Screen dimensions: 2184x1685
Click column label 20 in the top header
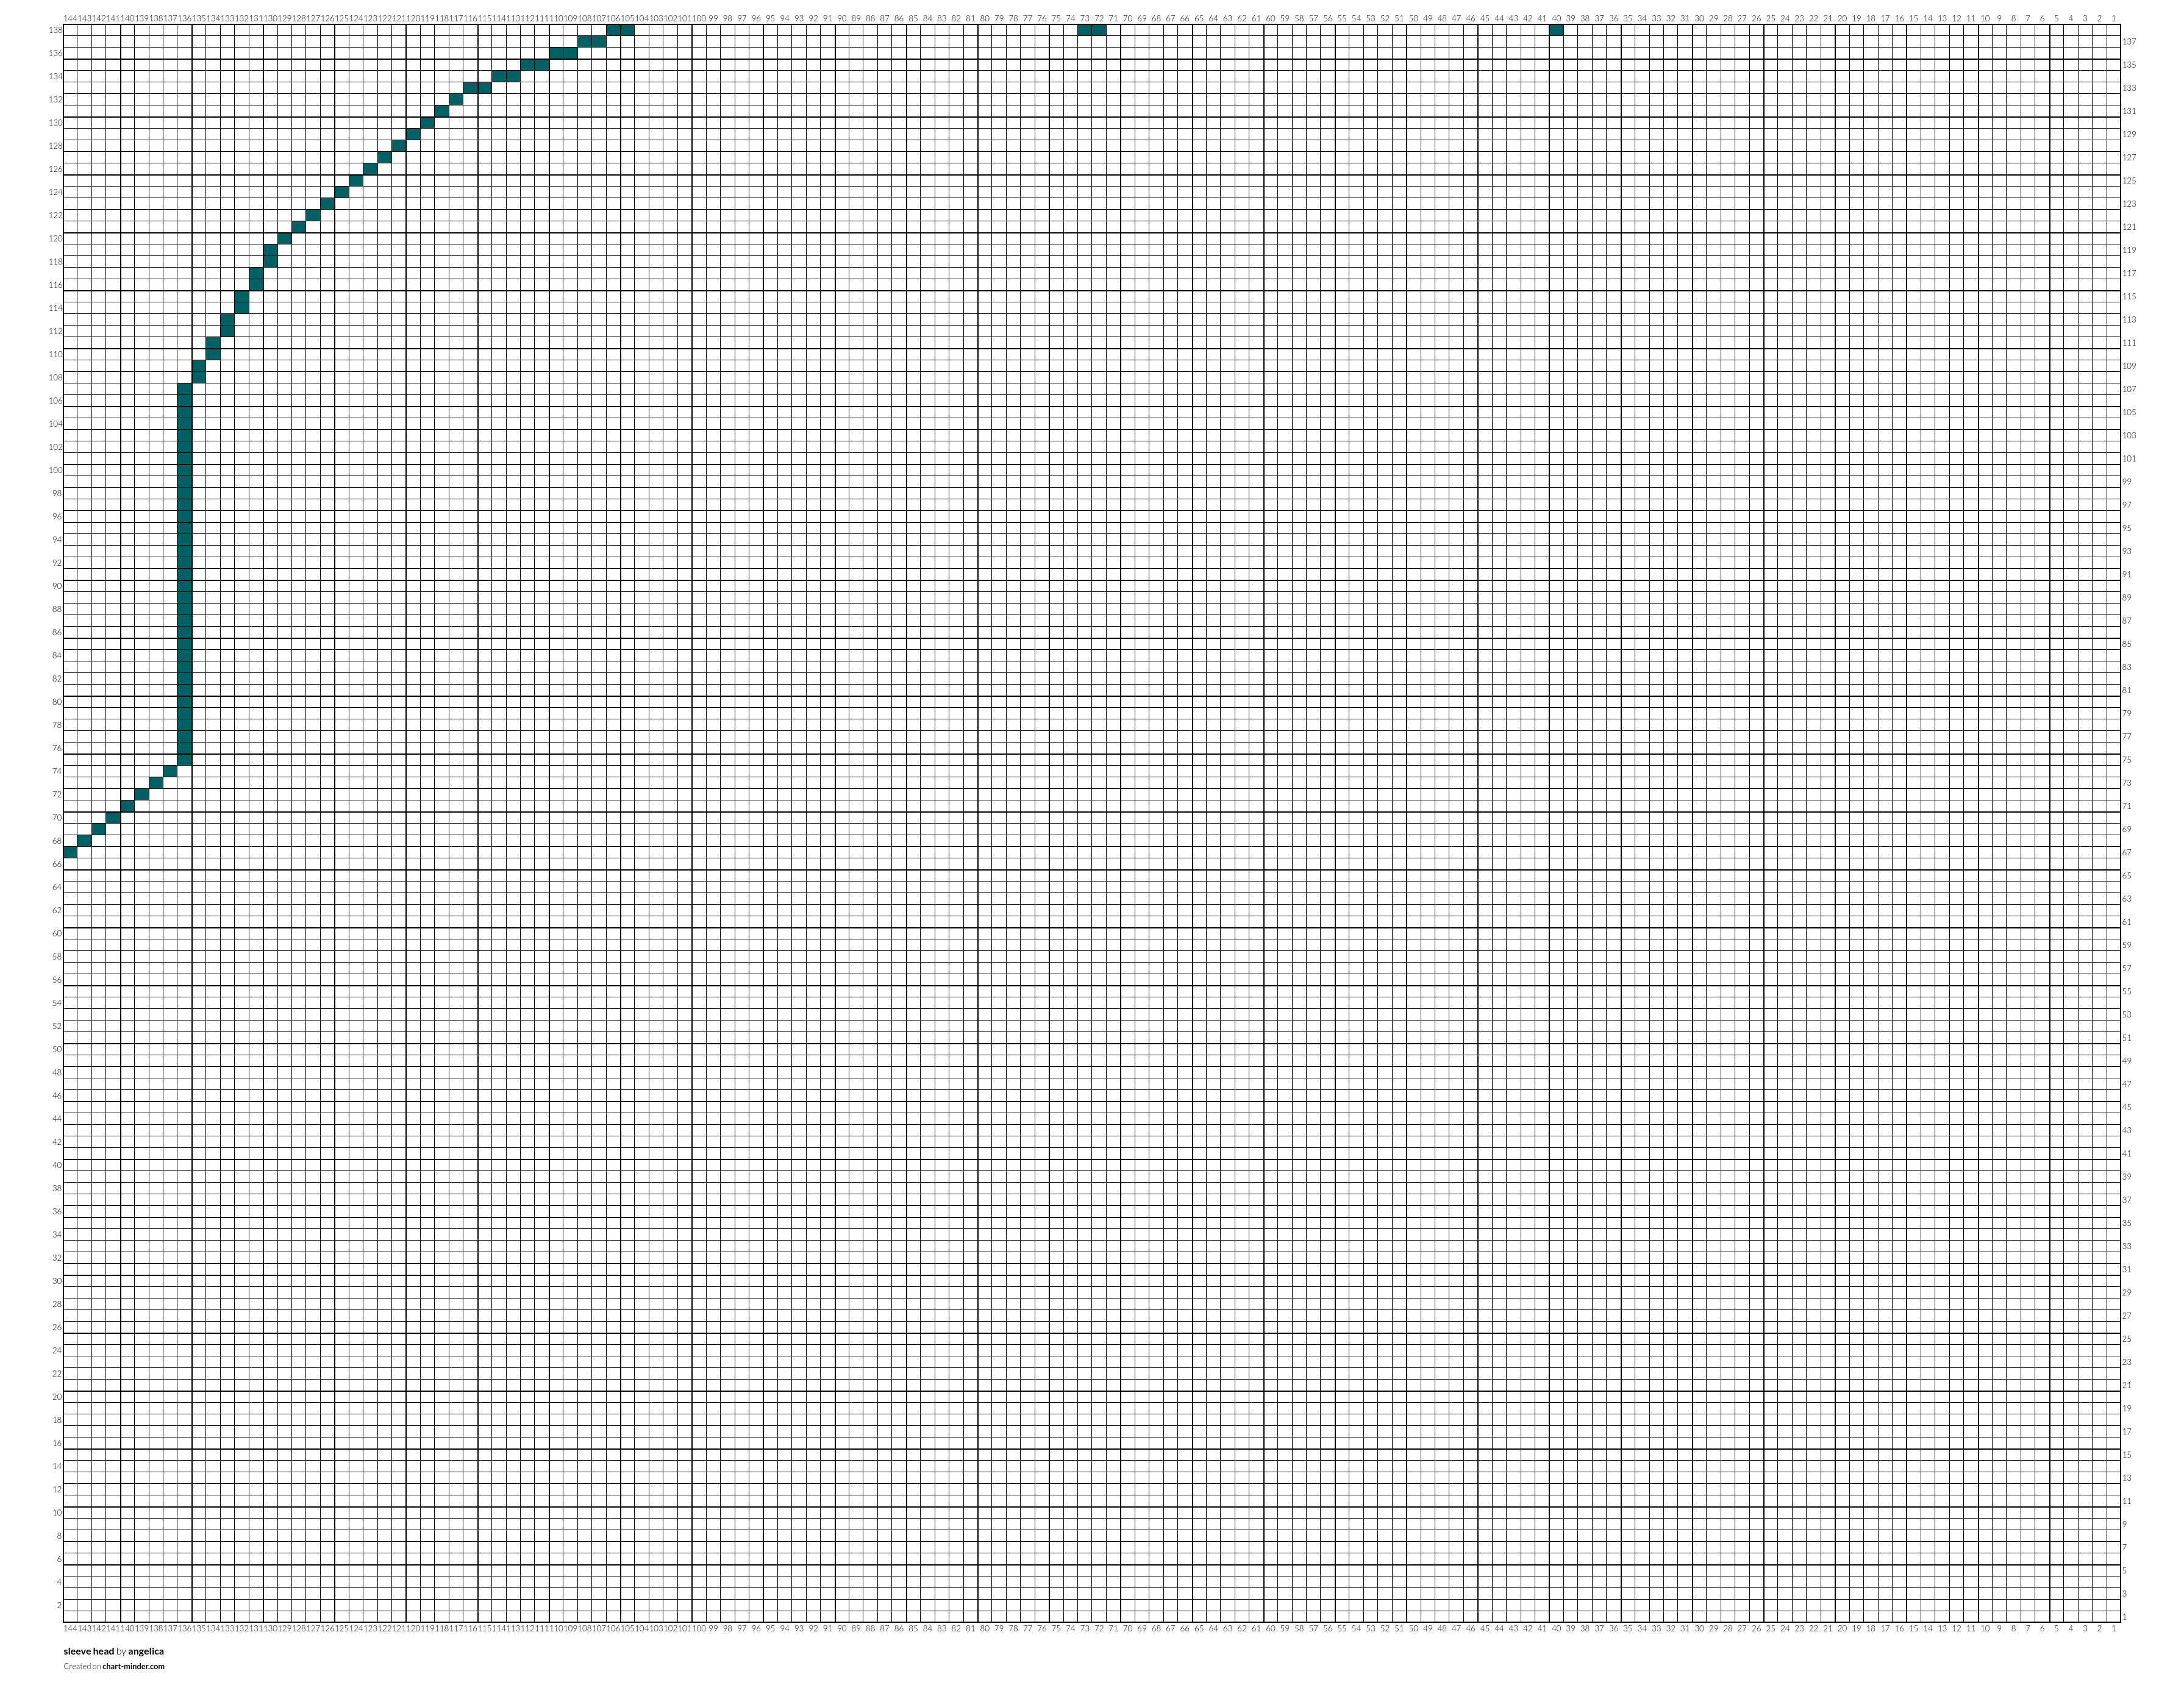click(x=1842, y=18)
